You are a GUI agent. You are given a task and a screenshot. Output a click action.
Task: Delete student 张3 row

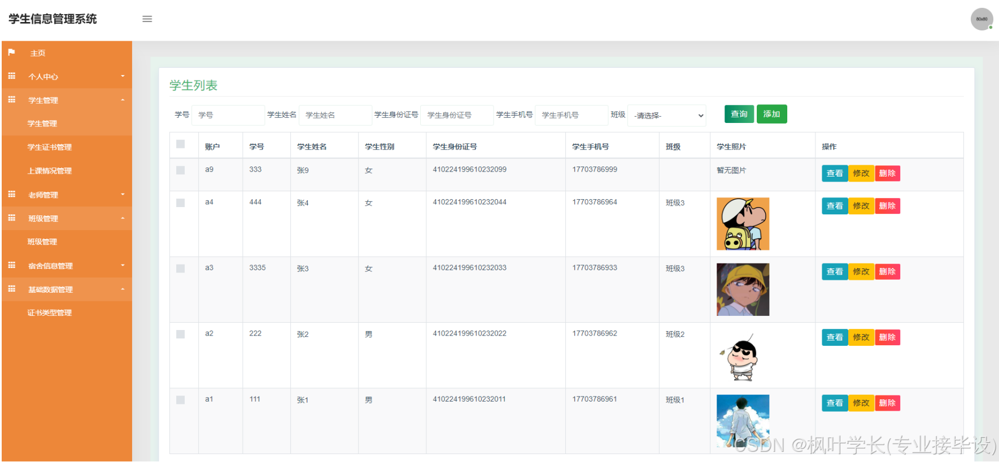click(x=887, y=272)
